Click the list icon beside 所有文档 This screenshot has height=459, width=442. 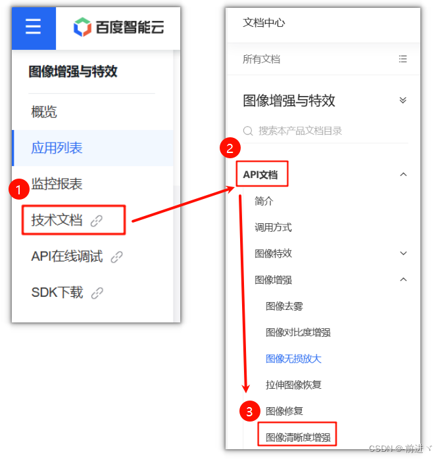click(x=403, y=59)
